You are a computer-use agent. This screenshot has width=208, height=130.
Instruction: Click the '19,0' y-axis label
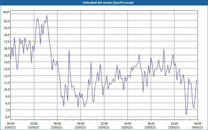point(7,28)
